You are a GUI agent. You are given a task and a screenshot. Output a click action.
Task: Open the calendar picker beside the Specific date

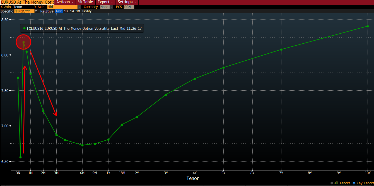(x=36, y=11)
